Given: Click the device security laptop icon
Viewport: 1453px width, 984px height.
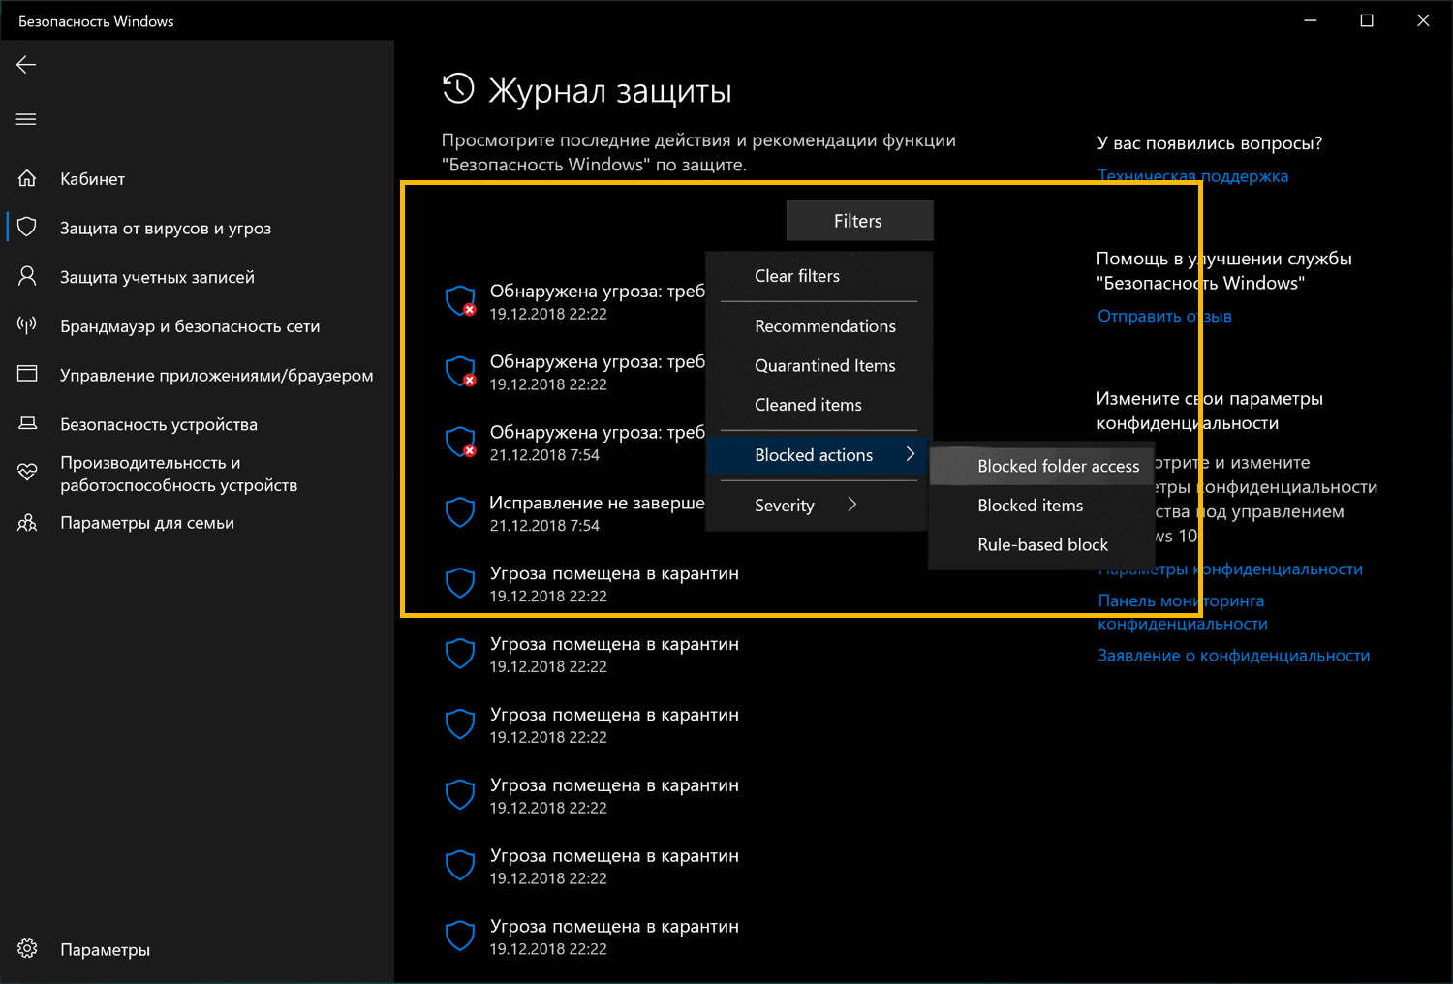Looking at the screenshot, I should 27,423.
